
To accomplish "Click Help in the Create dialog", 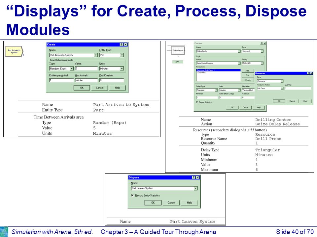I will coord(118,88).
